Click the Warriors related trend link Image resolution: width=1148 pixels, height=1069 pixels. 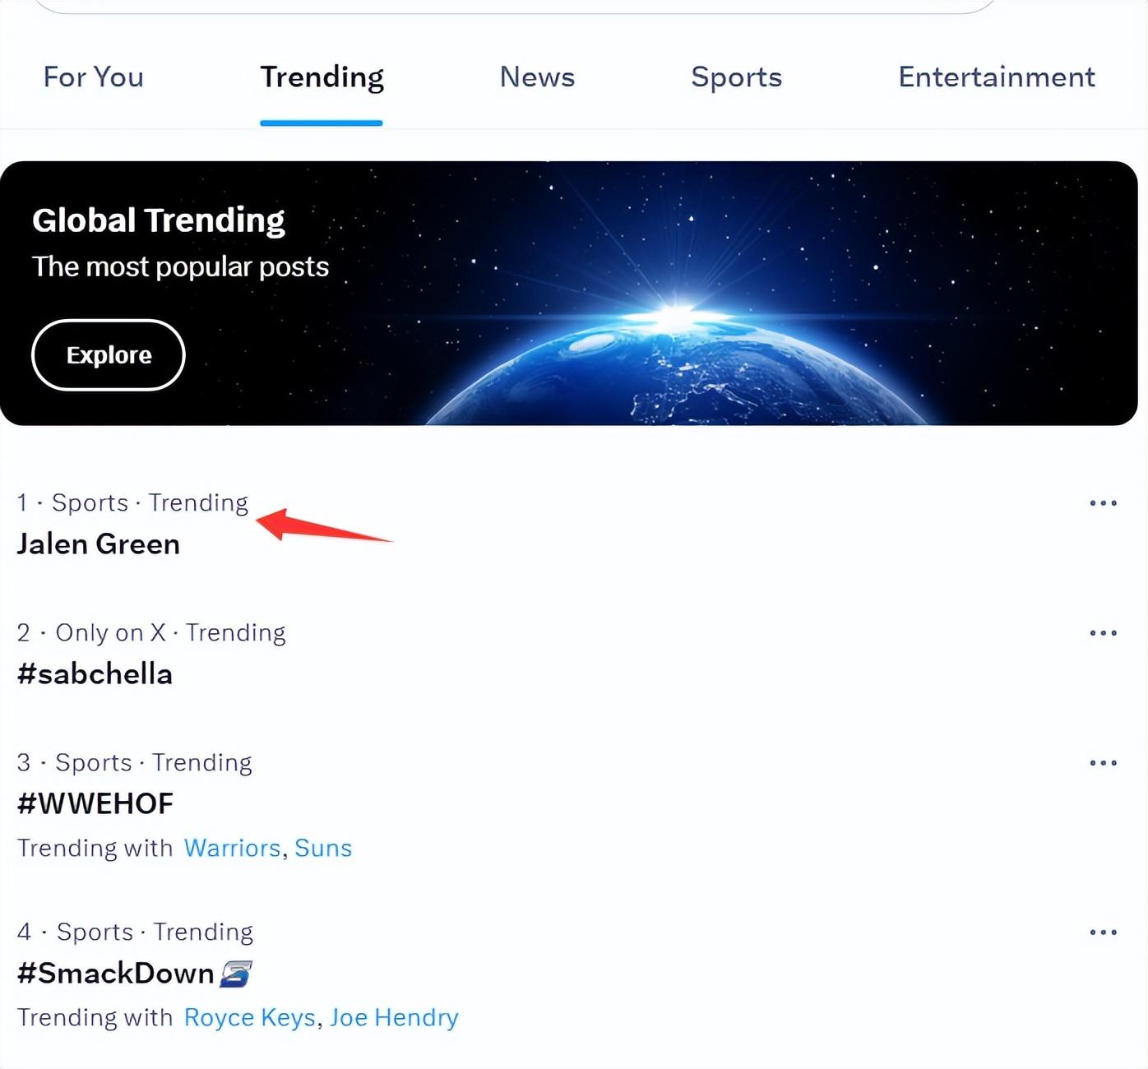(232, 848)
